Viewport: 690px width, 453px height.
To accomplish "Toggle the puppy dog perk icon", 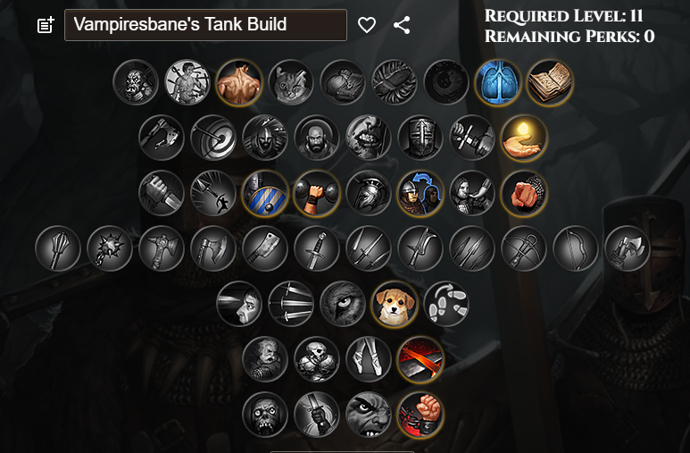I will point(395,304).
